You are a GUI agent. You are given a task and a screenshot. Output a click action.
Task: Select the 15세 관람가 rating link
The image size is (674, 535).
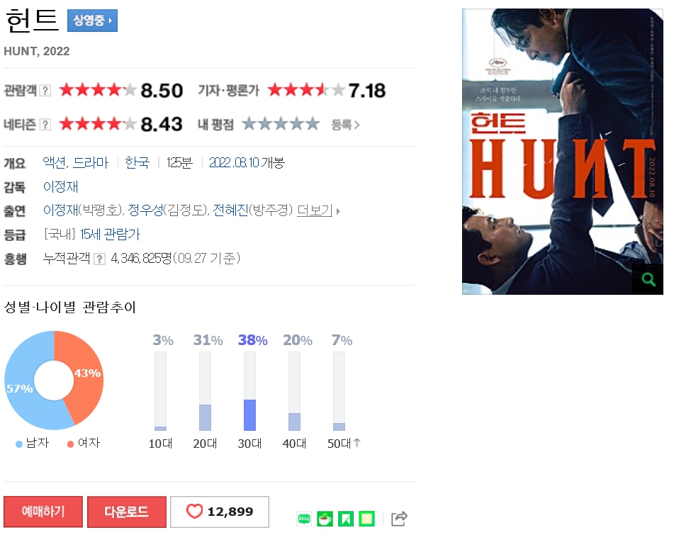pyautogui.click(x=110, y=235)
